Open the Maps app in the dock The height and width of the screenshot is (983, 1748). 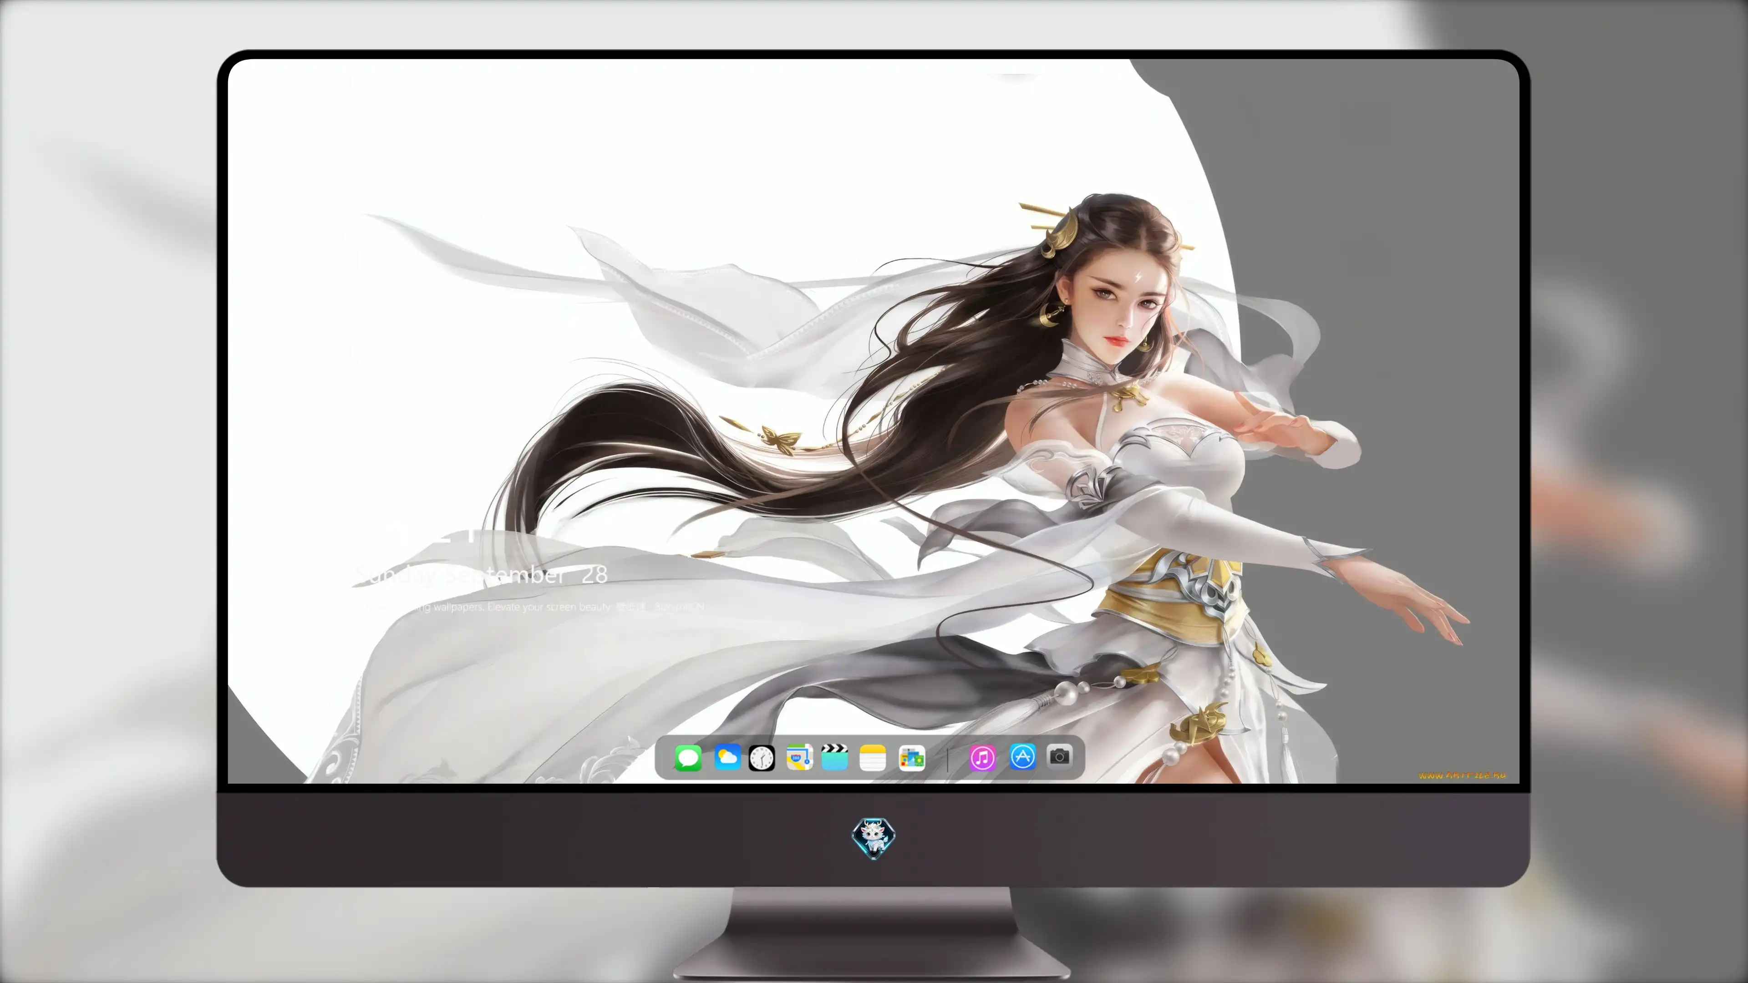pyautogui.click(x=799, y=757)
